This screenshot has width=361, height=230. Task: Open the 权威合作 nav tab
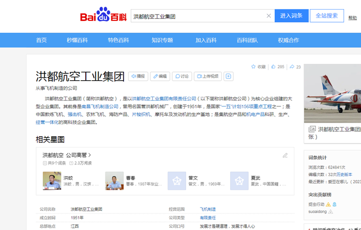tap(288, 40)
